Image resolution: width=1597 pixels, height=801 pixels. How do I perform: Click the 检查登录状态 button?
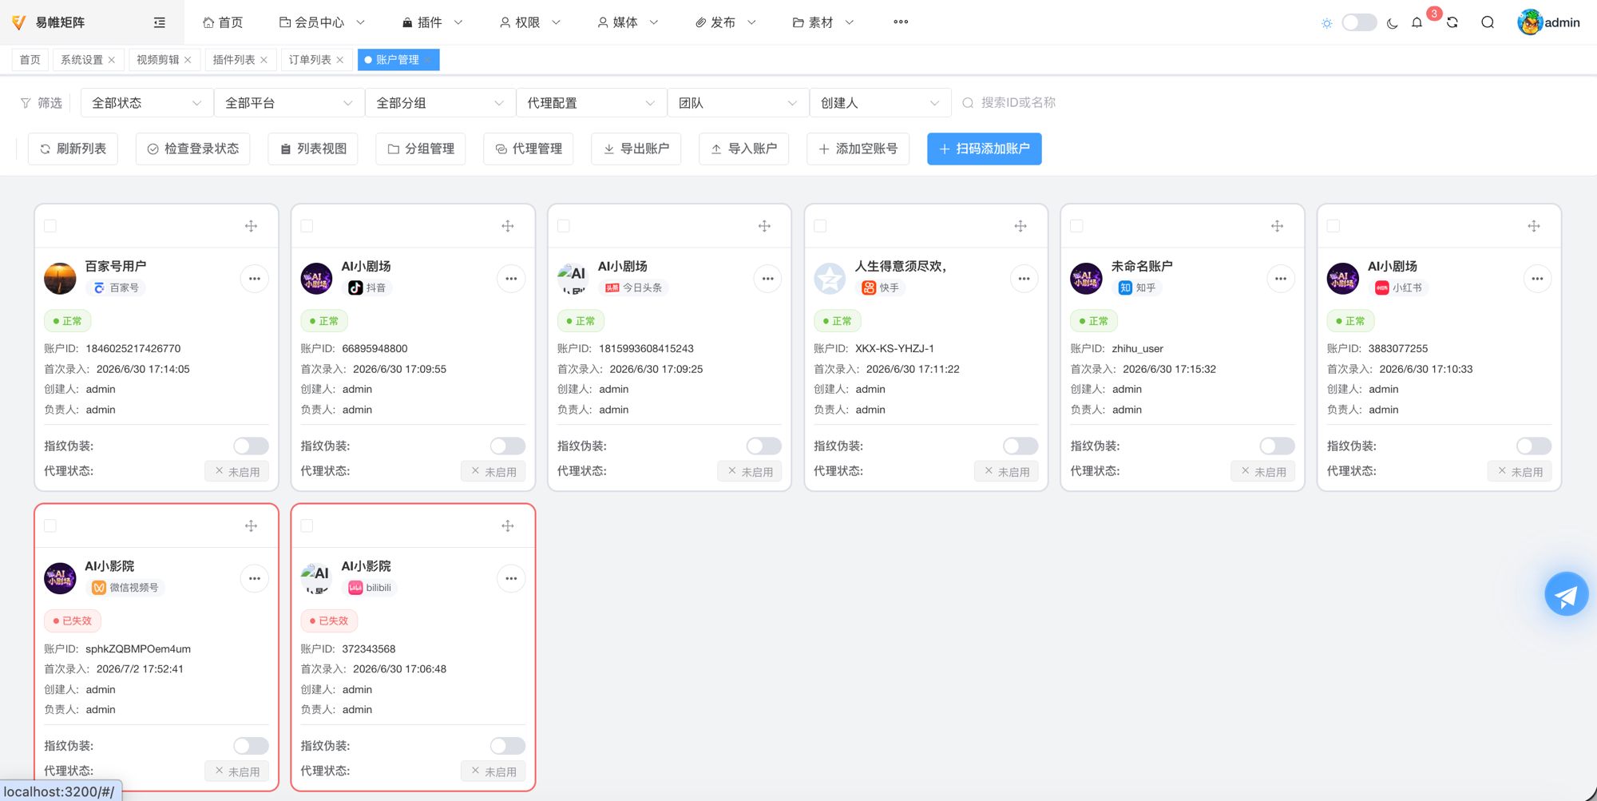click(x=192, y=149)
